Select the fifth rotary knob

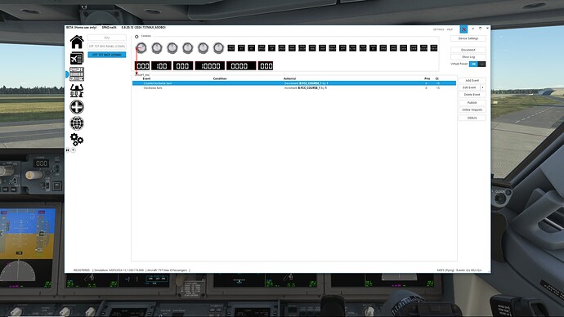[x=204, y=48]
